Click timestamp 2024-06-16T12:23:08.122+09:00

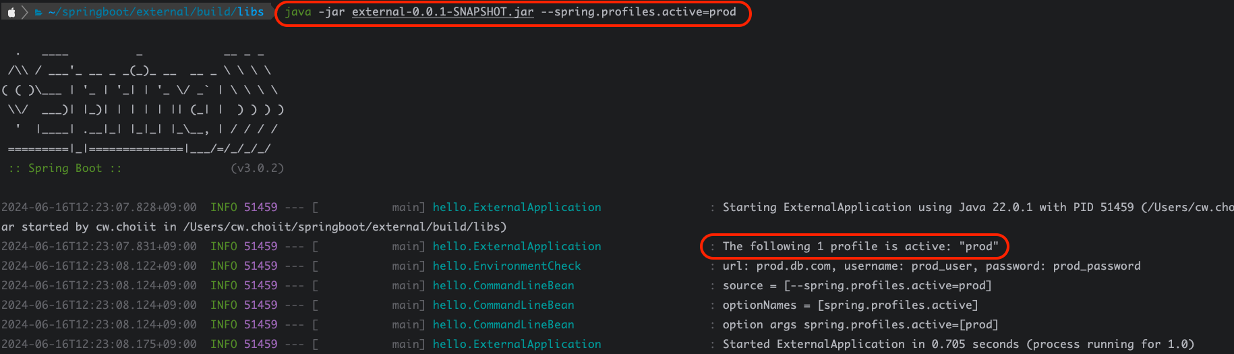point(99,266)
